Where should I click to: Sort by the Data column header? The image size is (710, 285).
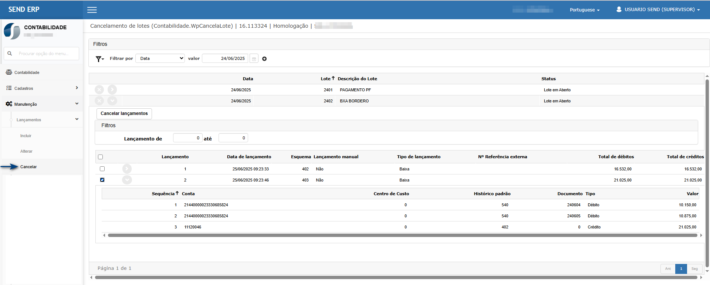248,79
